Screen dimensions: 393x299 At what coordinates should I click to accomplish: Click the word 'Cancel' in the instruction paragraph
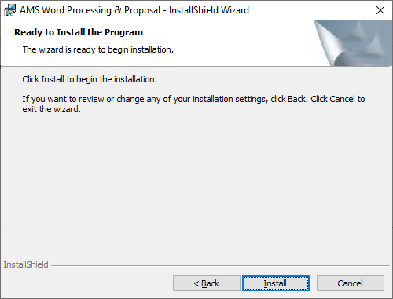pyautogui.click(x=342, y=99)
